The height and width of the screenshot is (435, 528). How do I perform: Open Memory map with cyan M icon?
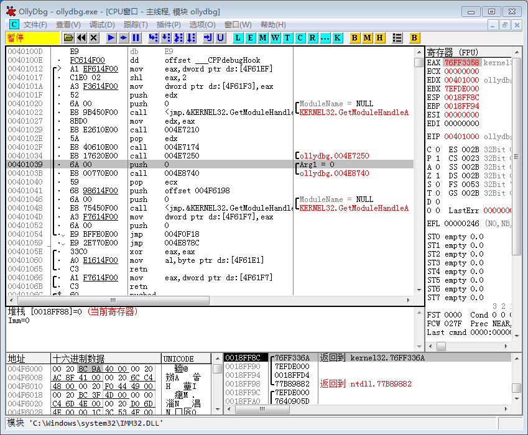tap(262, 38)
